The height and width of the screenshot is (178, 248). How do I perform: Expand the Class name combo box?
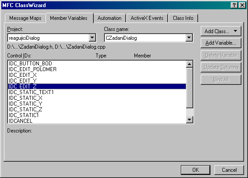point(189,38)
